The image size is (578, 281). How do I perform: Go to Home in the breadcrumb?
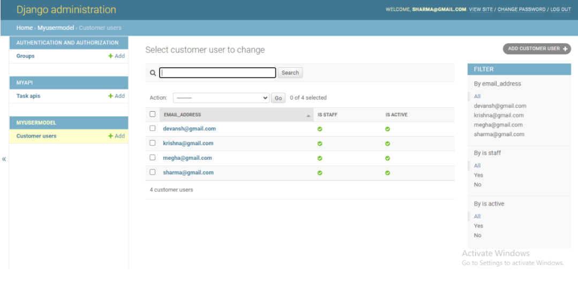24,28
